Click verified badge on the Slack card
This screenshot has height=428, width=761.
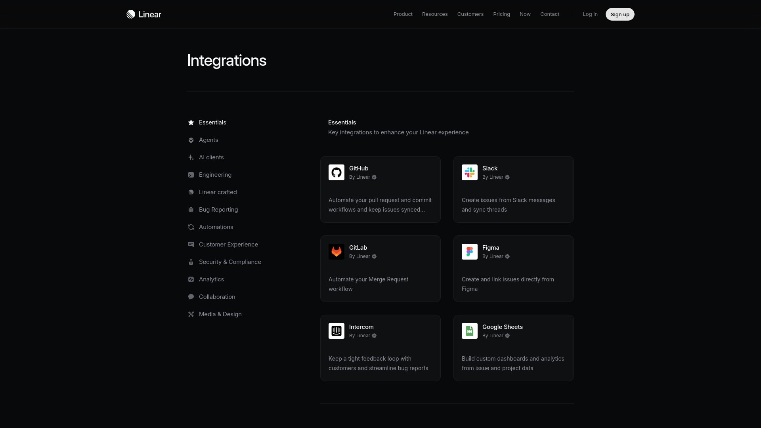coord(507,177)
